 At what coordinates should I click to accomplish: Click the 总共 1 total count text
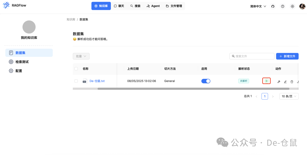coord(248,96)
